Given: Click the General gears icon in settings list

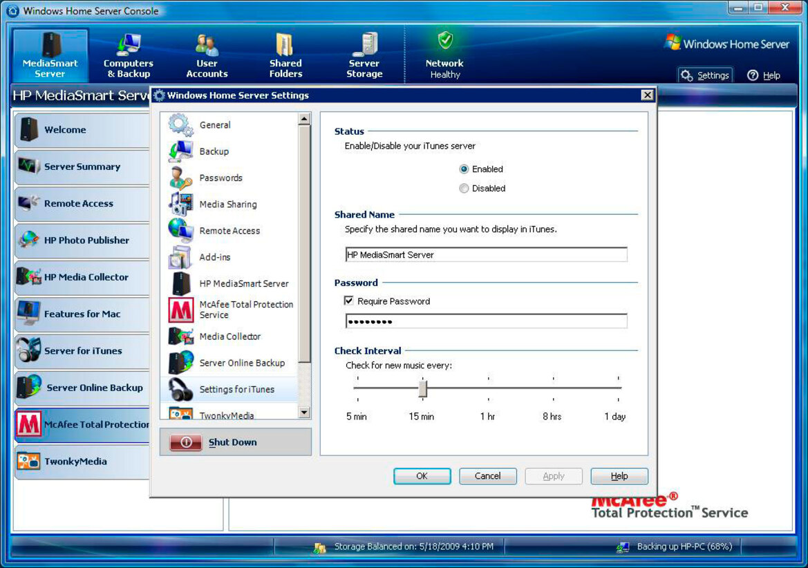Looking at the screenshot, I should [181, 124].
